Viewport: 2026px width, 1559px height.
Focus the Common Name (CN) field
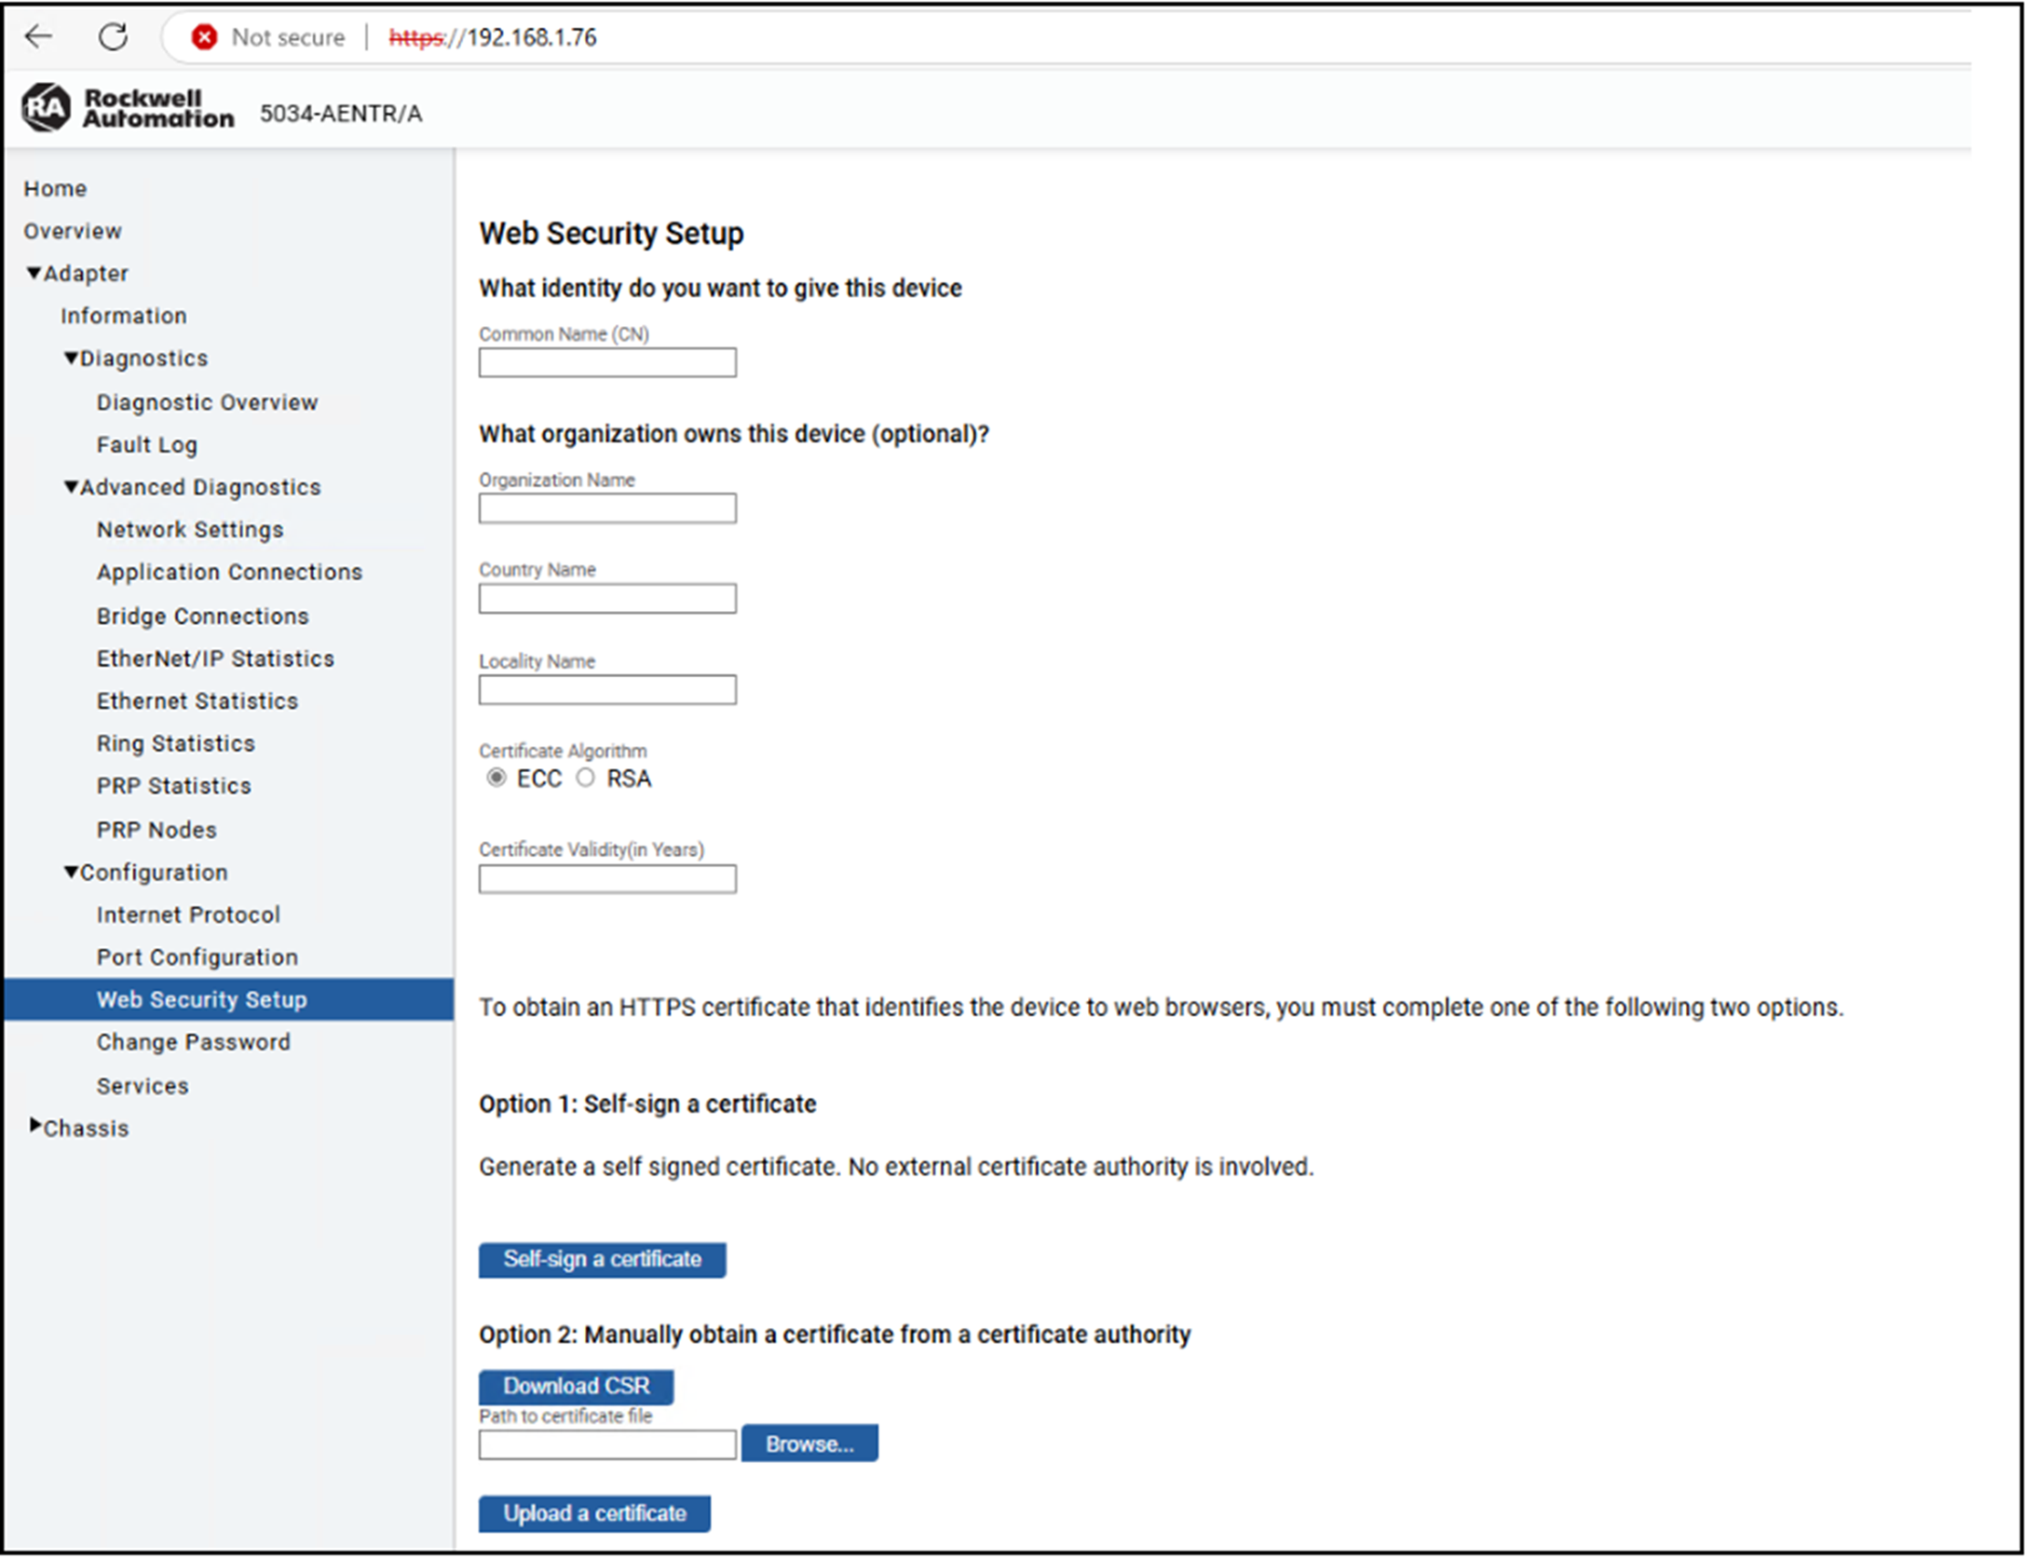pos(607,362)
